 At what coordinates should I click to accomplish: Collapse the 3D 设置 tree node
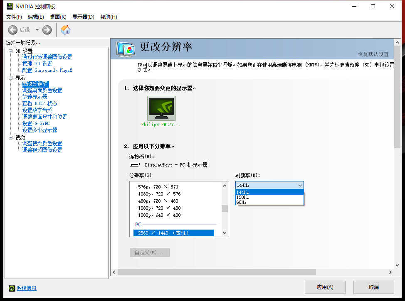pos(10,51)
